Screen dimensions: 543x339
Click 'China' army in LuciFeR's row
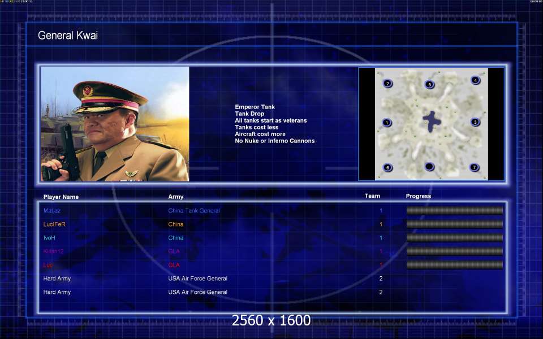(x=176, y=224)
